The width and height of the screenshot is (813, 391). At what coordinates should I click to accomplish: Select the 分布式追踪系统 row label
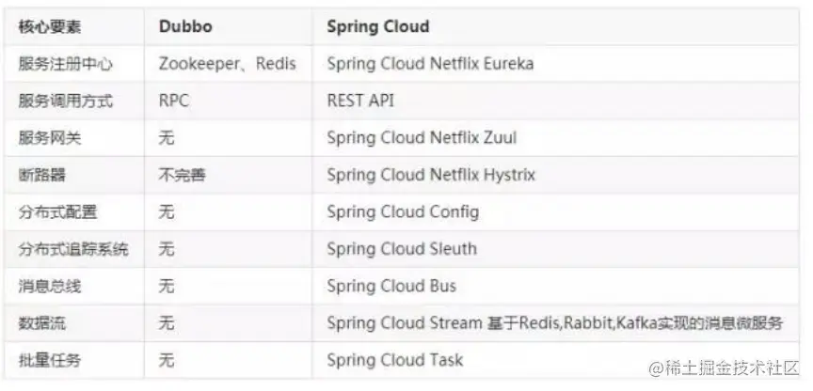[72, 249]
